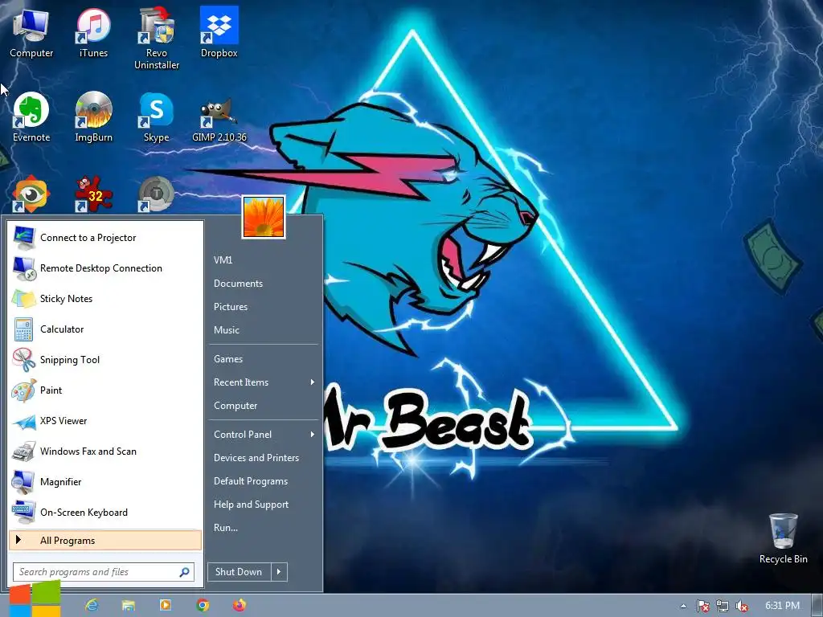The height and width of the screenshot is (617, 823).
Task: Click the clock showing 6:31 PM
Action: pyautogui.click(x=782, y=606)
